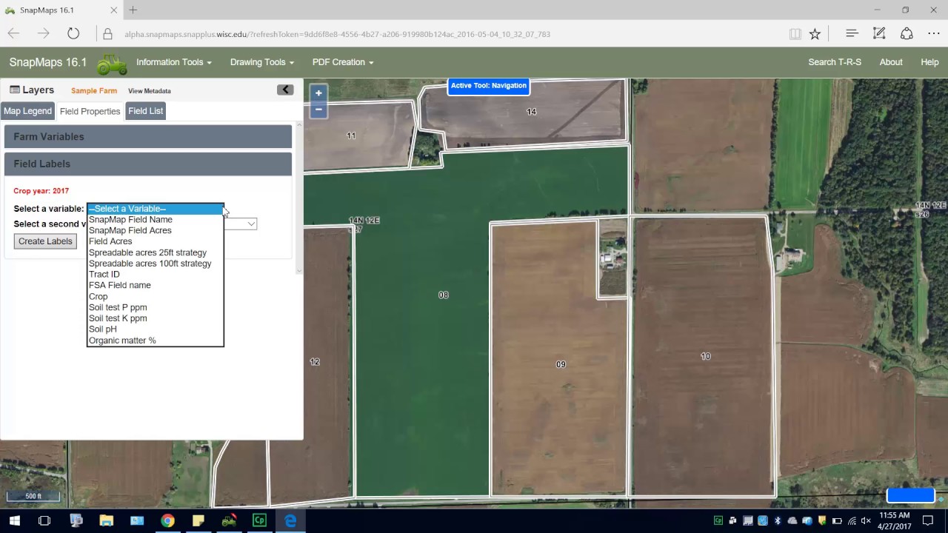Expand the Information Tools dropdown menu
This screenshot has width=948, height=533.
point(174,62)
